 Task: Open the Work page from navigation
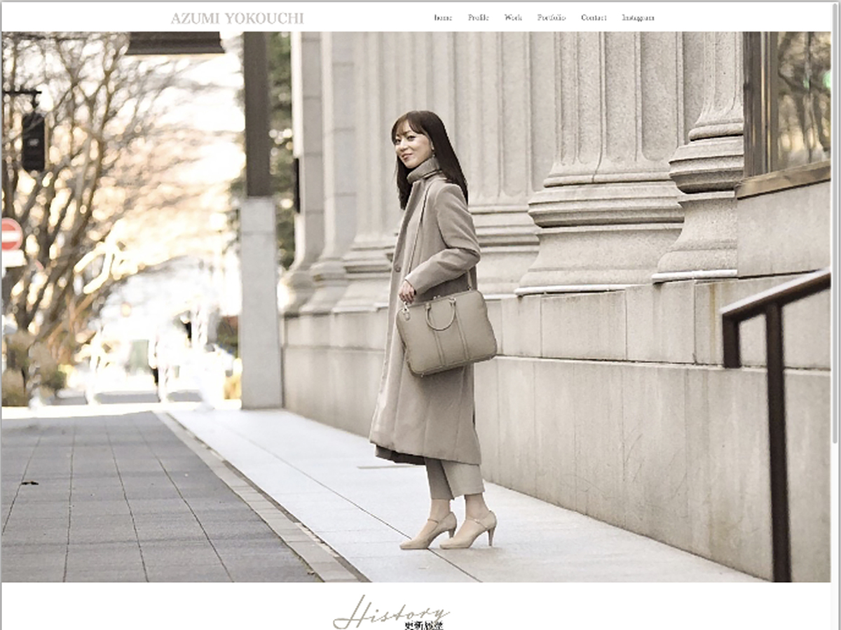513,18
